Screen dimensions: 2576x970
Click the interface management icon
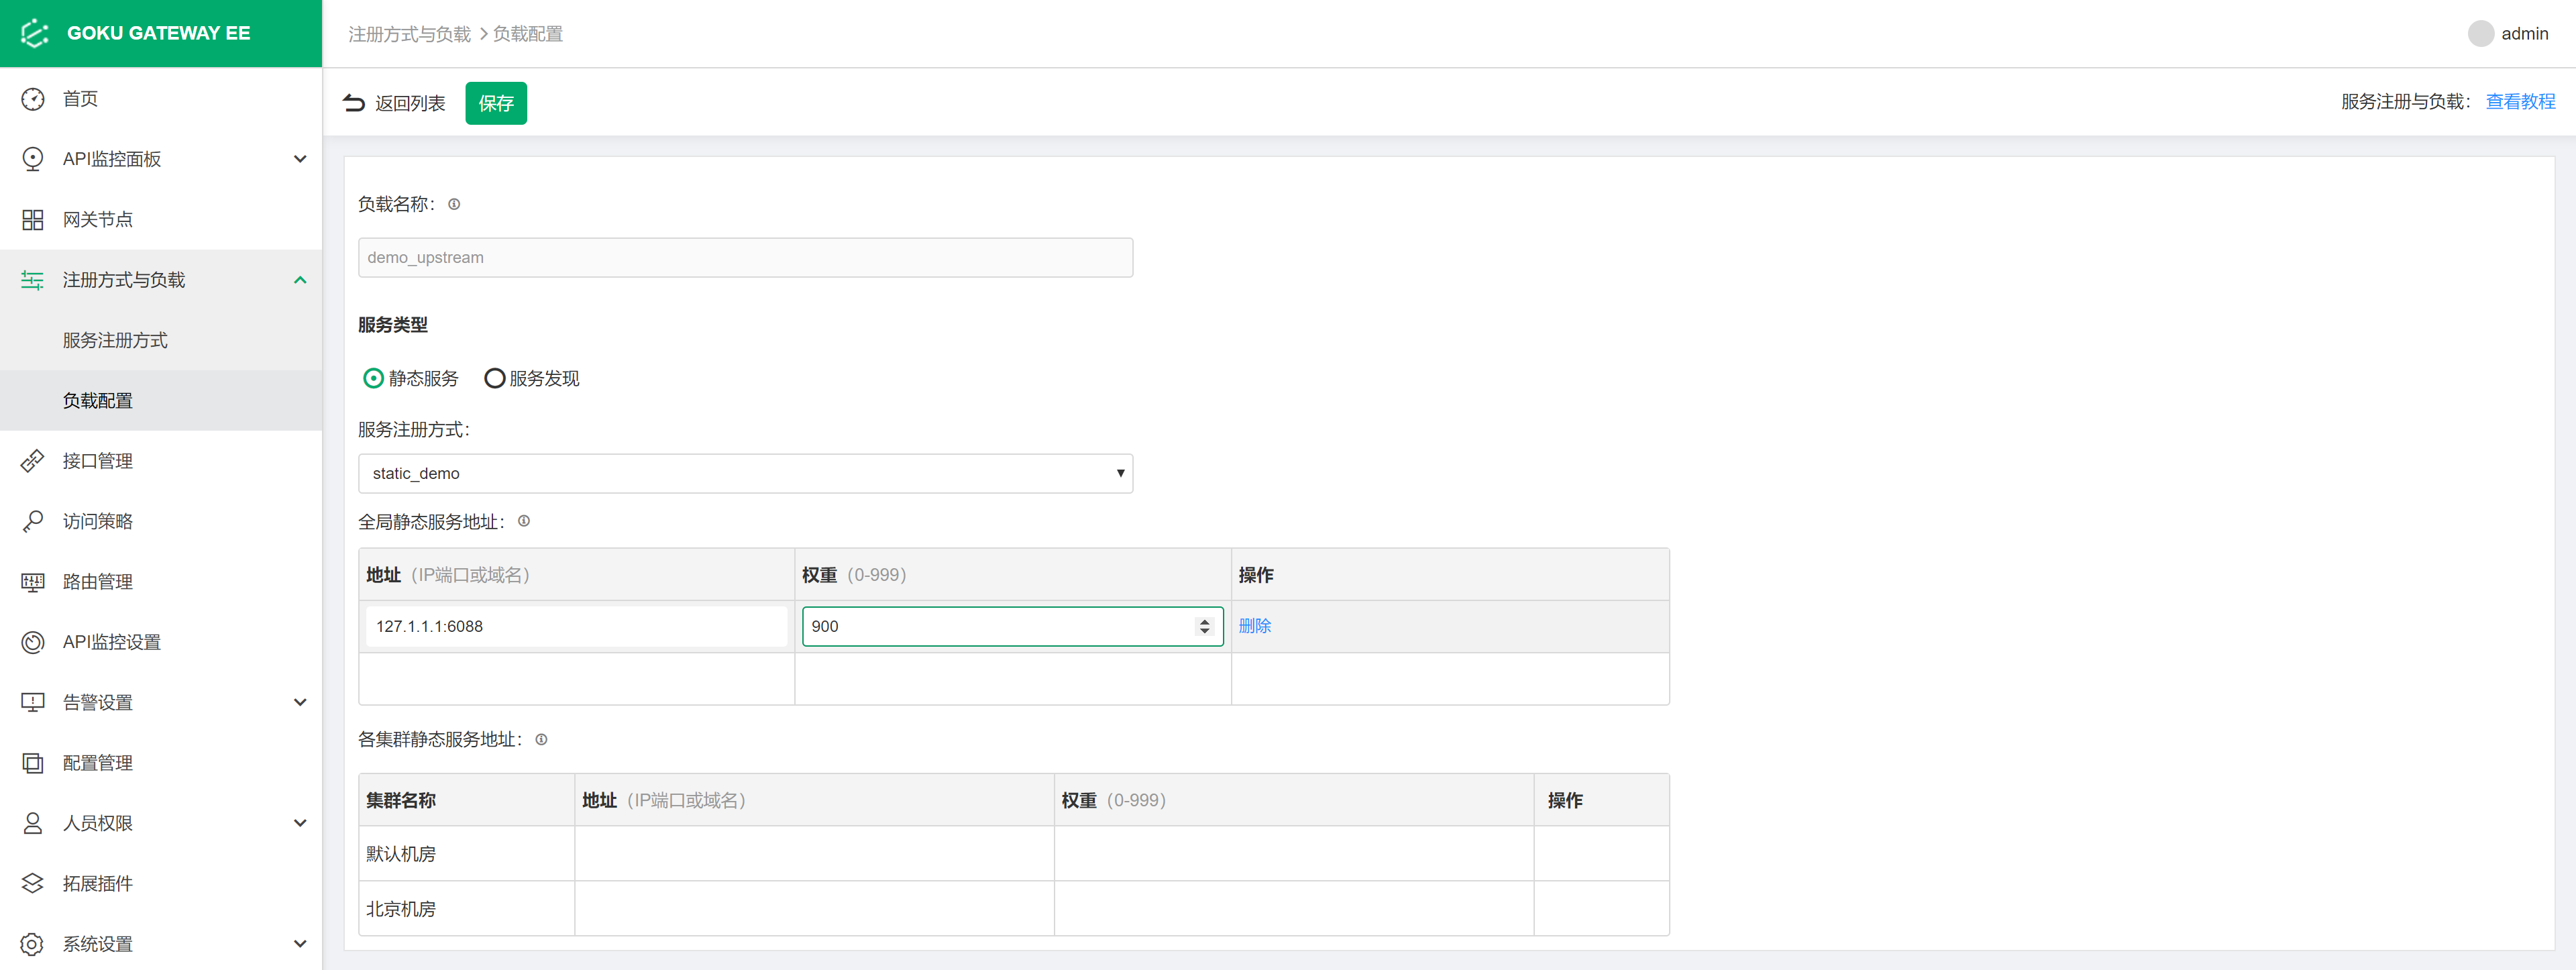(33, 461)
